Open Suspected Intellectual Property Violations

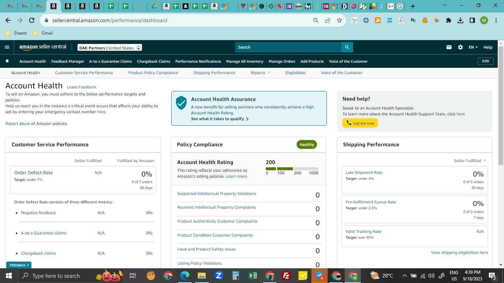tap(217, 193)
